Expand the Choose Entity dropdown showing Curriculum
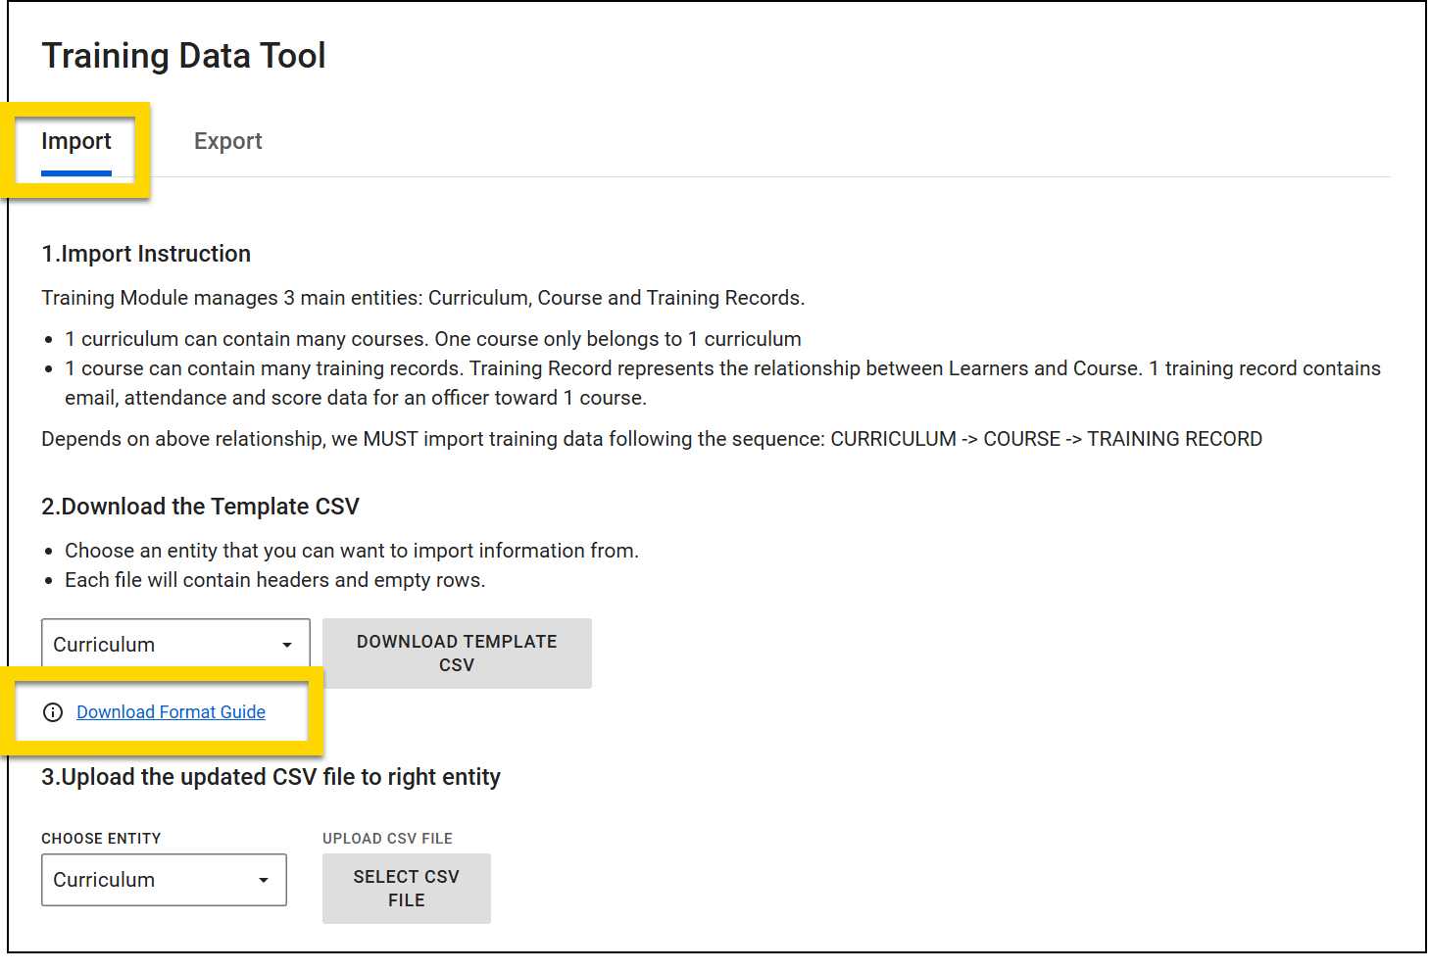1430x971 pixels. [x=163, y=880]
